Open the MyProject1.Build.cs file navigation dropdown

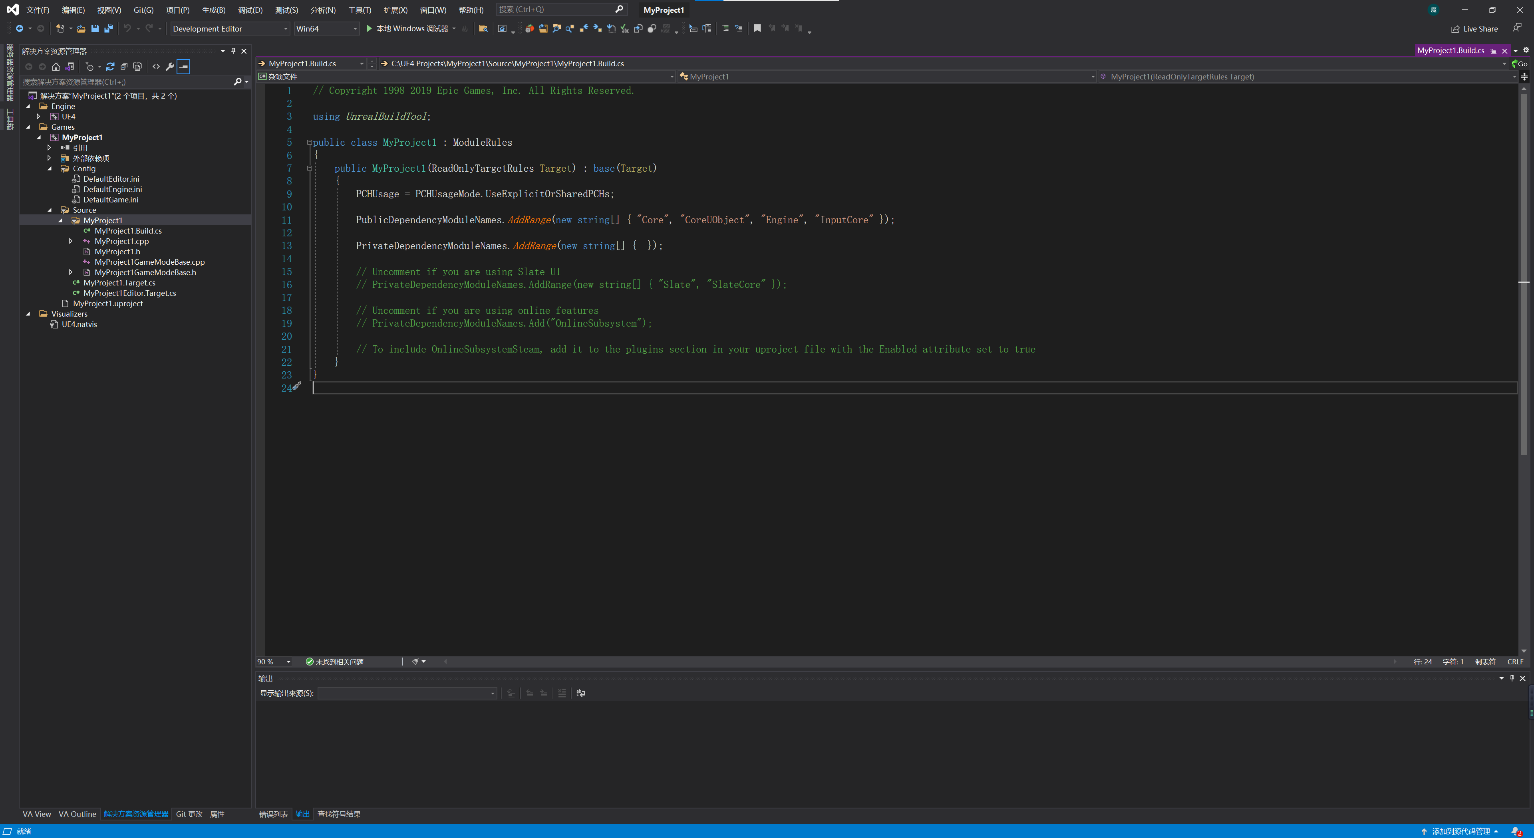click(312, 64)
